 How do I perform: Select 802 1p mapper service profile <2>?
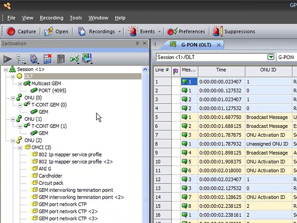pyautogui.click(x=75, y=162)
